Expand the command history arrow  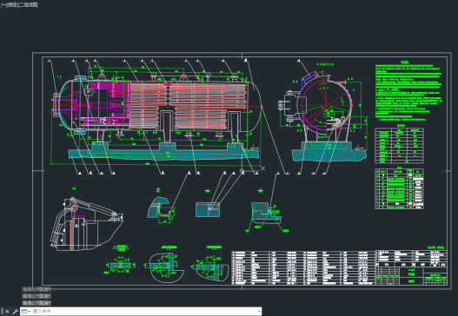tap(259, 312)
